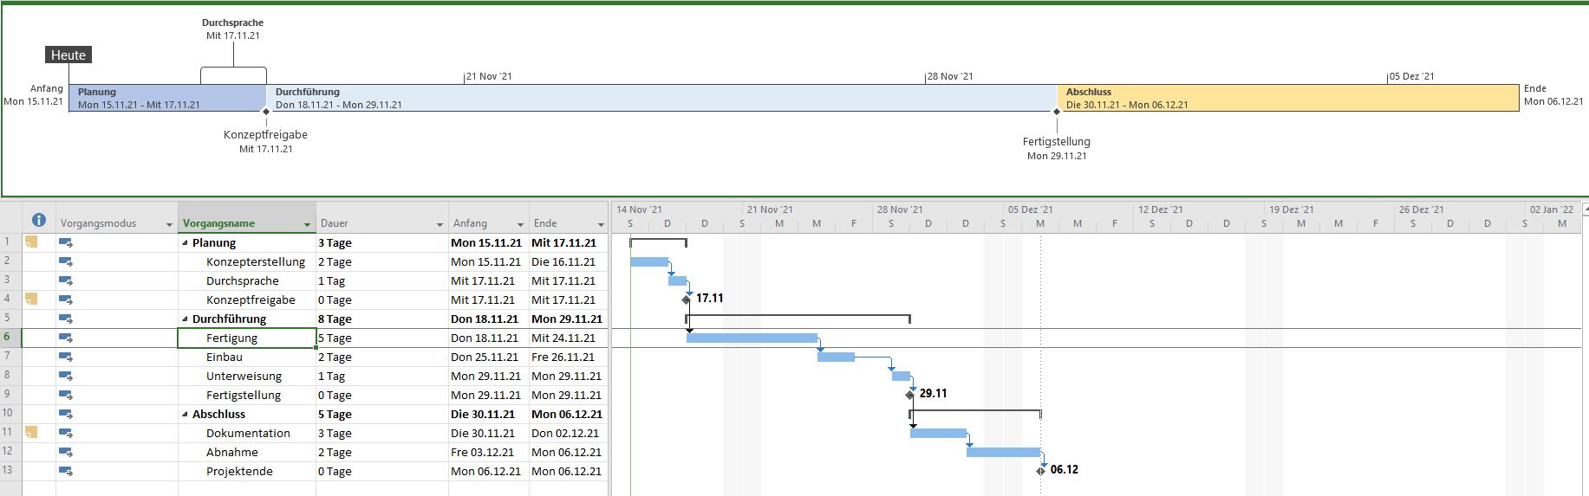Click the Dauer cell of Einbau
1589x496 pixels.
[381, 358]
